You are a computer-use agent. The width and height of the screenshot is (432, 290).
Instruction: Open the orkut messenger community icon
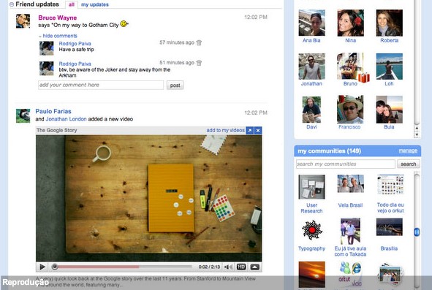click(350, 274)
